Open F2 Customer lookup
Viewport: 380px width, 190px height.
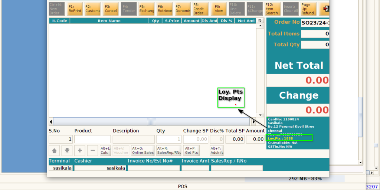(x=92, y=9)
